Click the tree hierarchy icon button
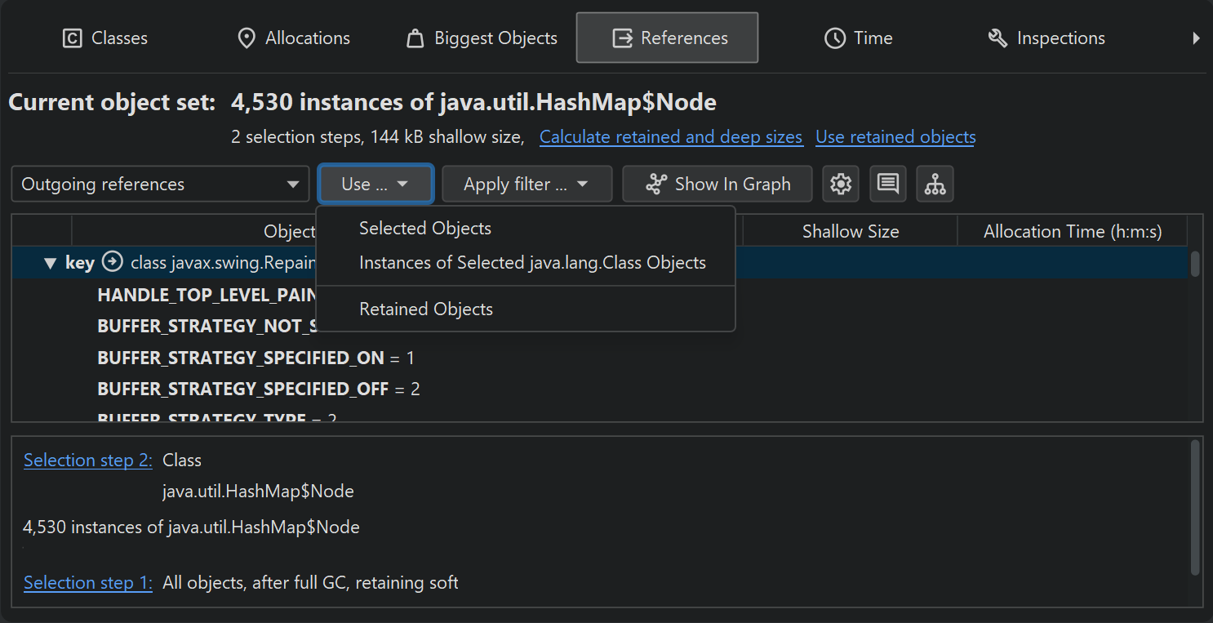Image resolution: width=1213 pixels, height=623 pixels. 935,185
